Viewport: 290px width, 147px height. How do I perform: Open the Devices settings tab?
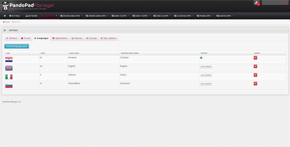click(x=77, y=38)
